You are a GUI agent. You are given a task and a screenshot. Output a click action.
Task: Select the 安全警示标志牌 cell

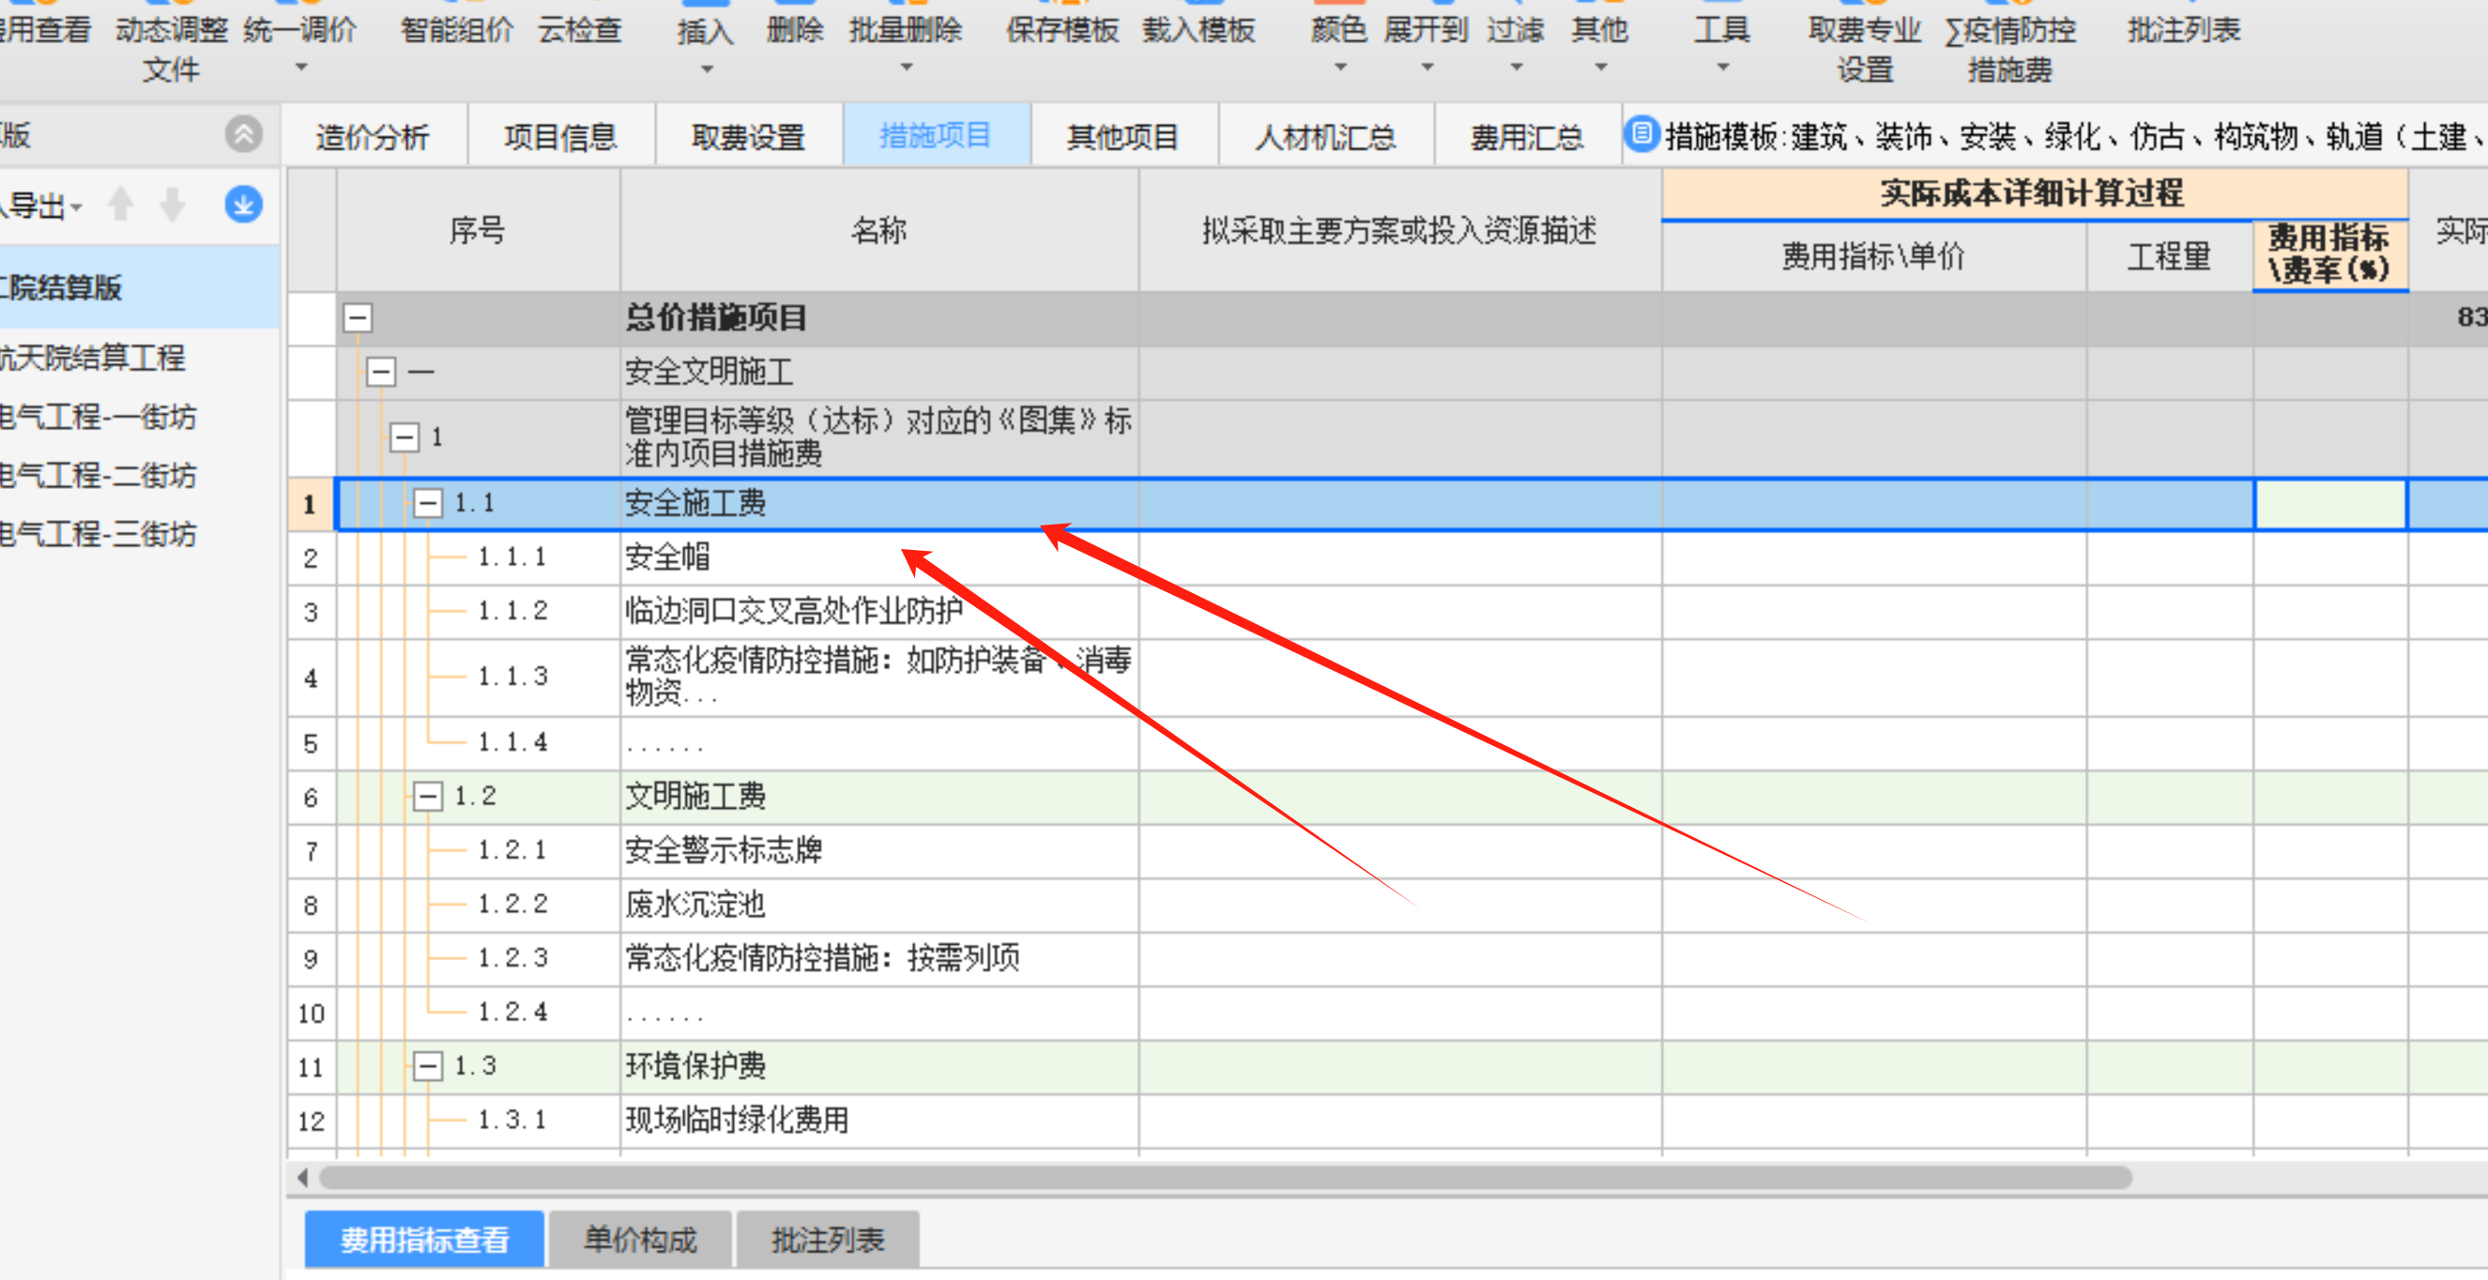tap(878, 850)
